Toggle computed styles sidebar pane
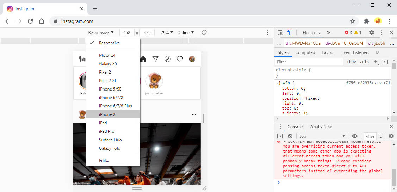397x192 pixels. tap(385, 62)
